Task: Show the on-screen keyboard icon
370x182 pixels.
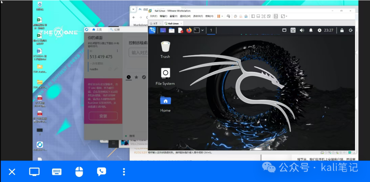Action: (57, 172)
